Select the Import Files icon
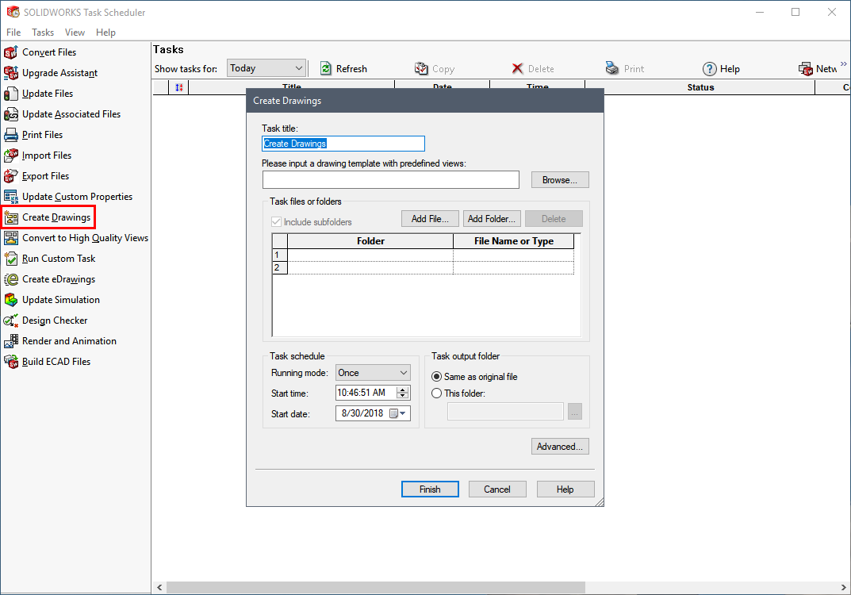851x595 pixels. click(x=11, y=155)
